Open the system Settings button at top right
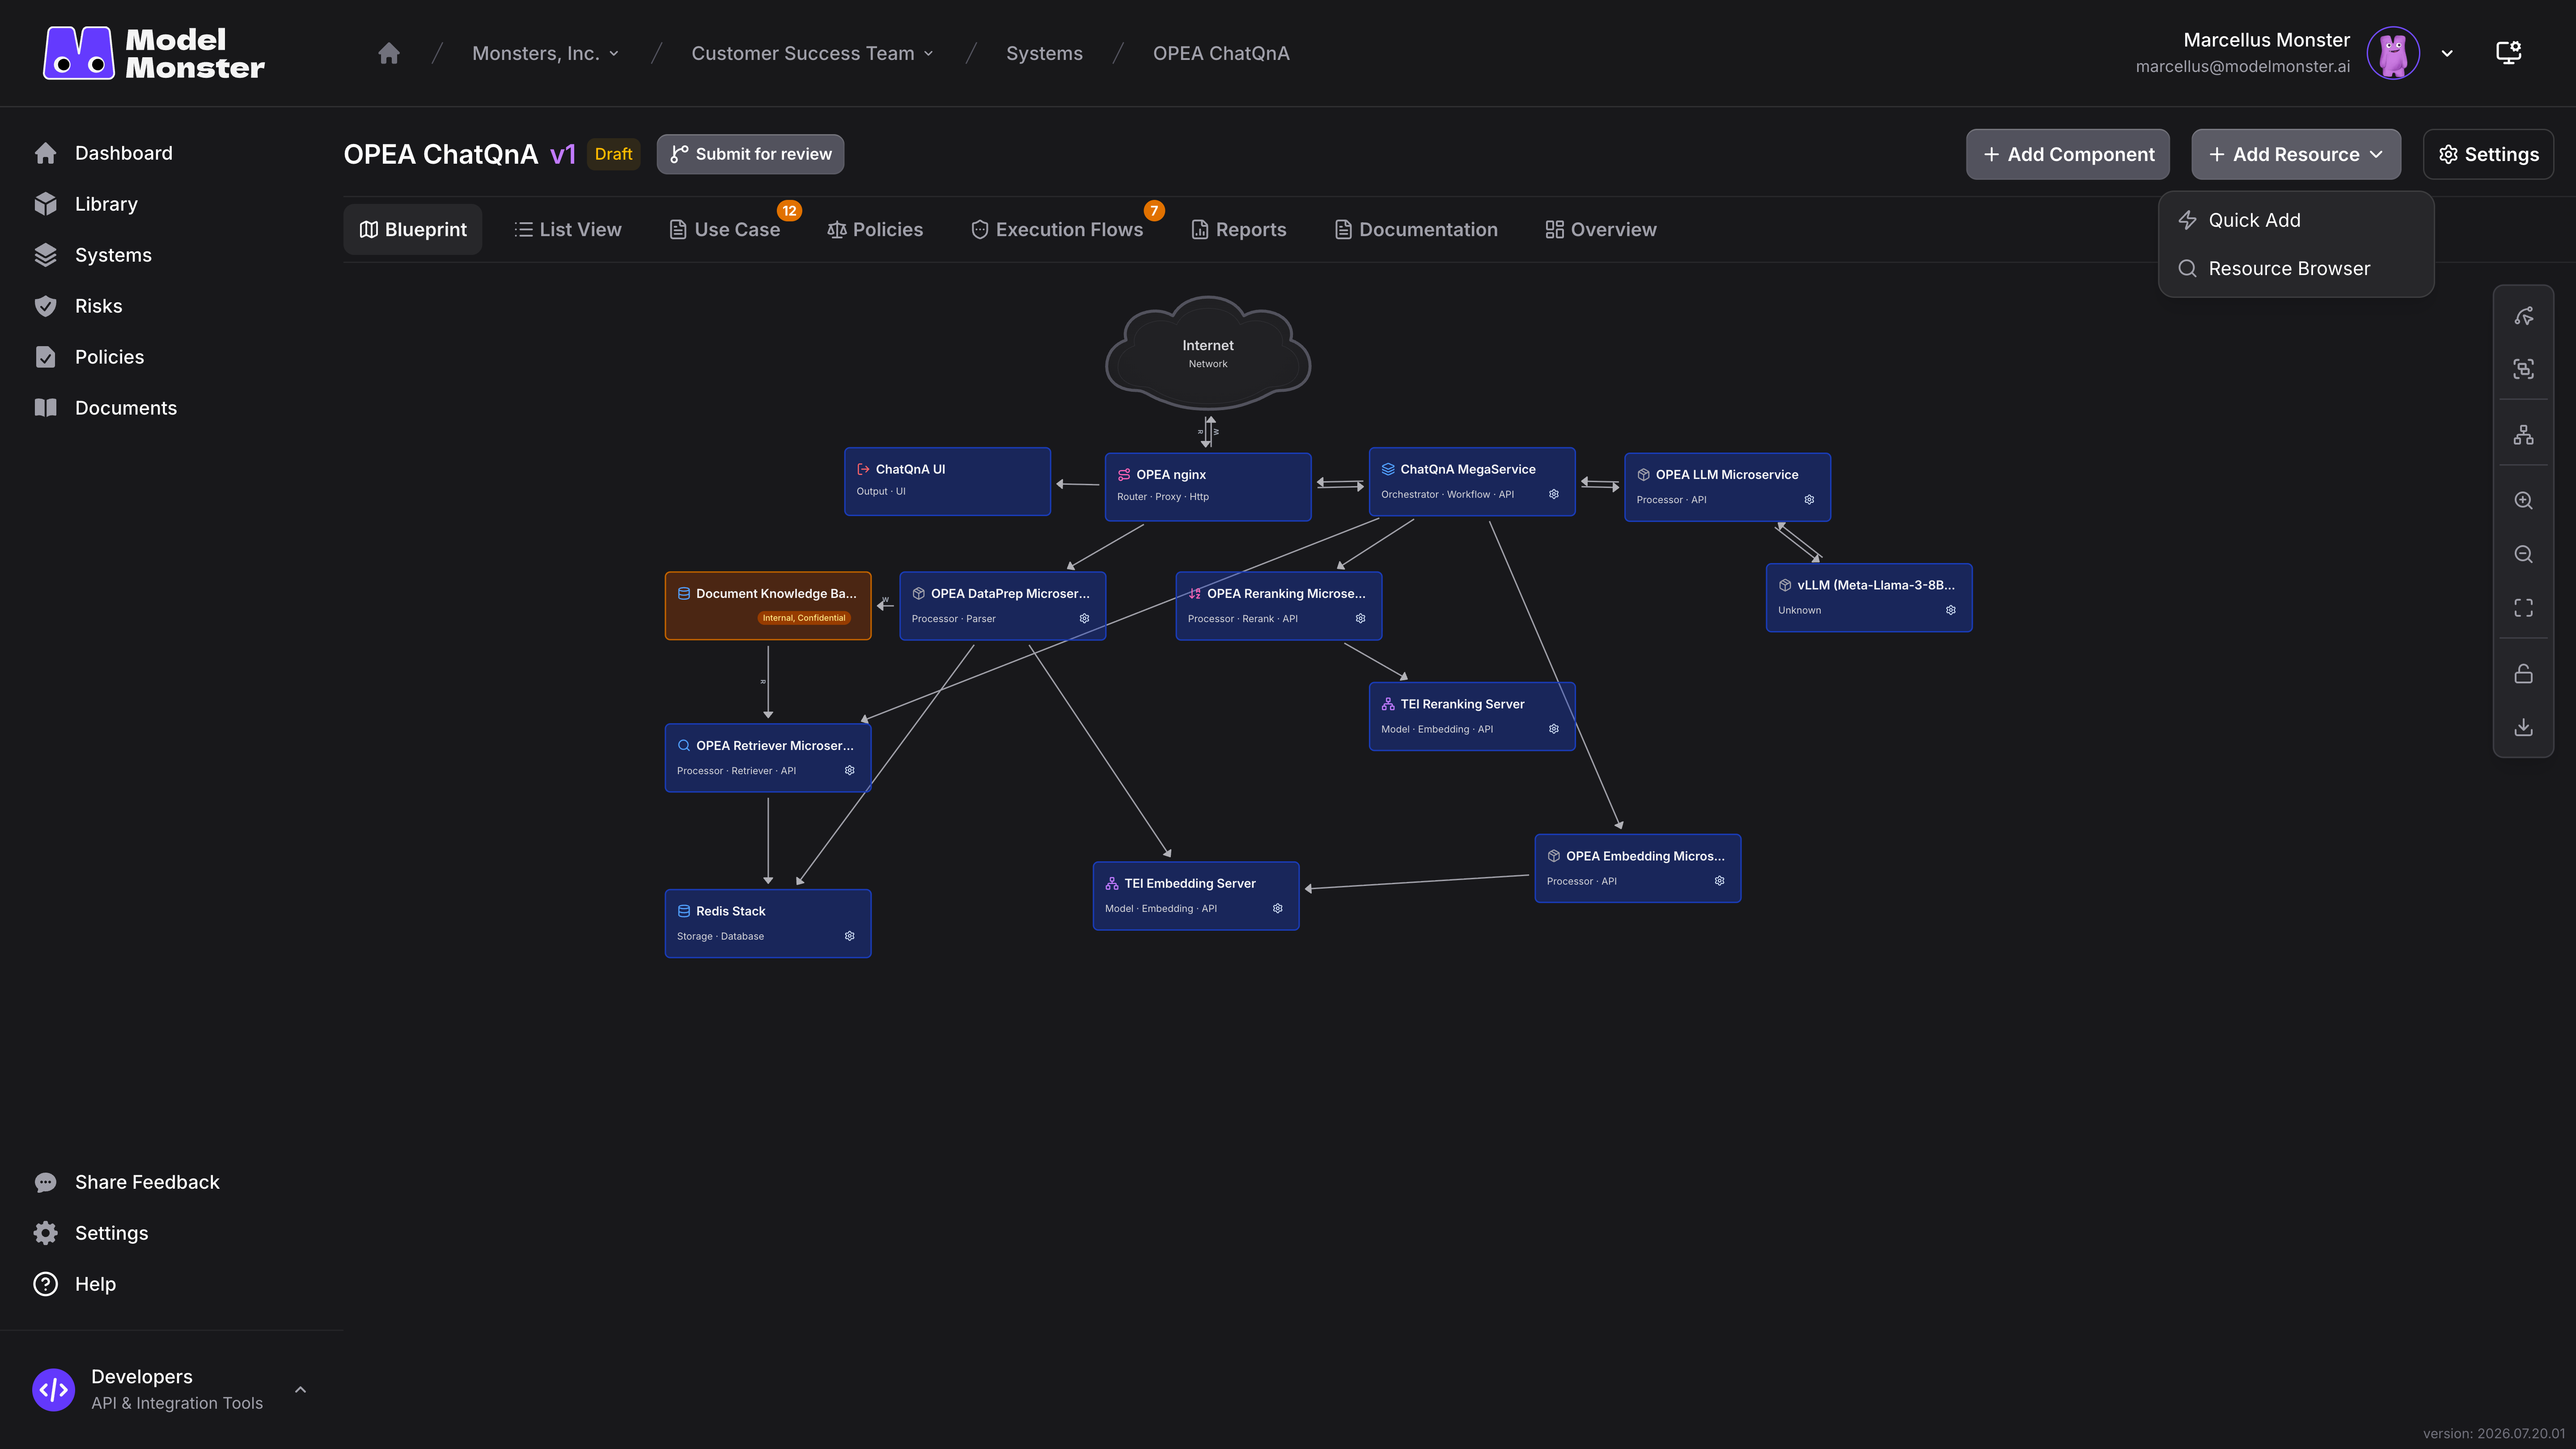This screenshot has height=1449, width=2576. [2488, 154]
